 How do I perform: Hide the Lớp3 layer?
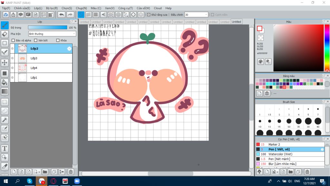click(13, 58)
